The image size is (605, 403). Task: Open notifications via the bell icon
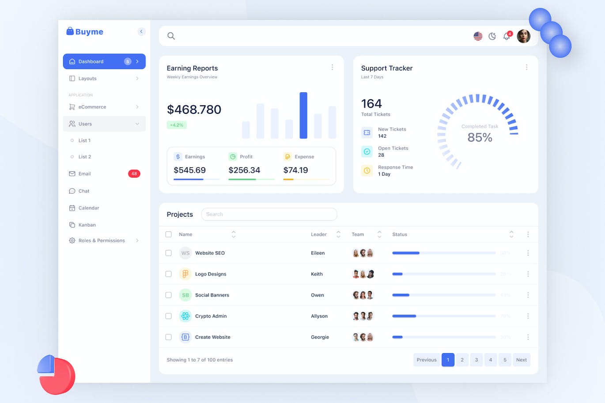tap(507, 36)
